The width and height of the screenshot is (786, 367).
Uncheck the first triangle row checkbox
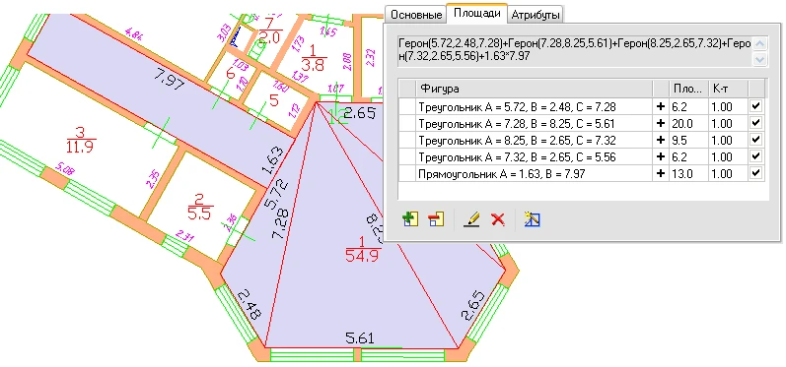(x=756, y=106)
